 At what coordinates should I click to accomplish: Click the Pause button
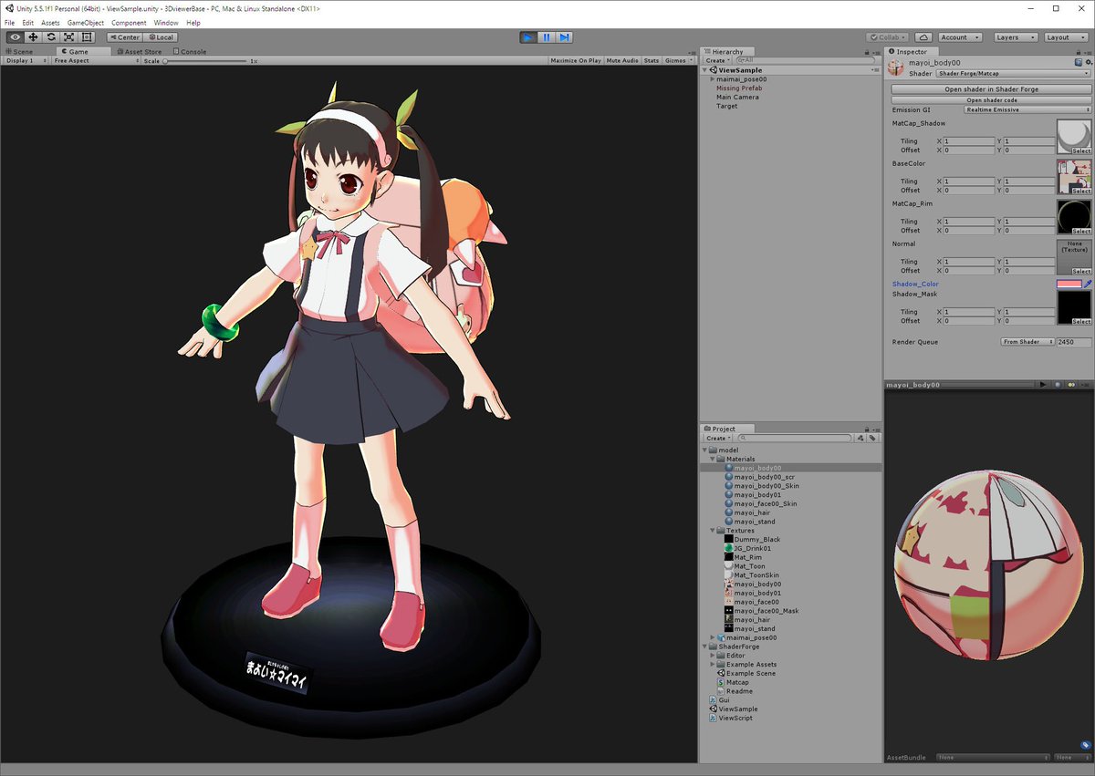[x=547, y=37]
